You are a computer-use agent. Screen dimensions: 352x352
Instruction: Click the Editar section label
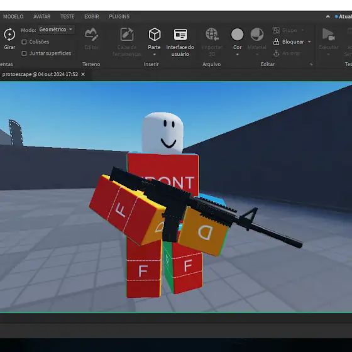pyautogui.click(x=268, y=64)
